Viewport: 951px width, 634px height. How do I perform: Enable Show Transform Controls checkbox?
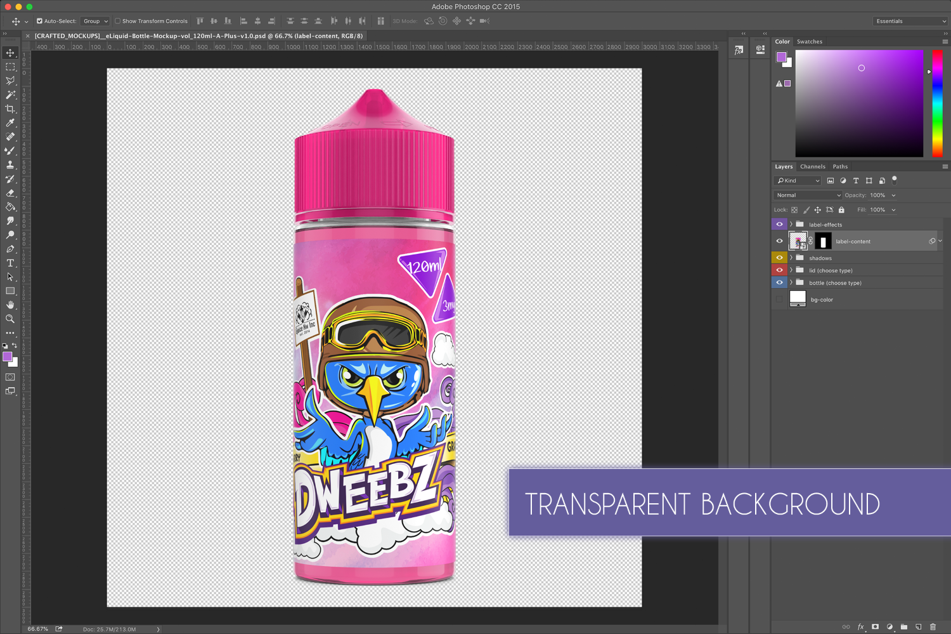[117, 21]
